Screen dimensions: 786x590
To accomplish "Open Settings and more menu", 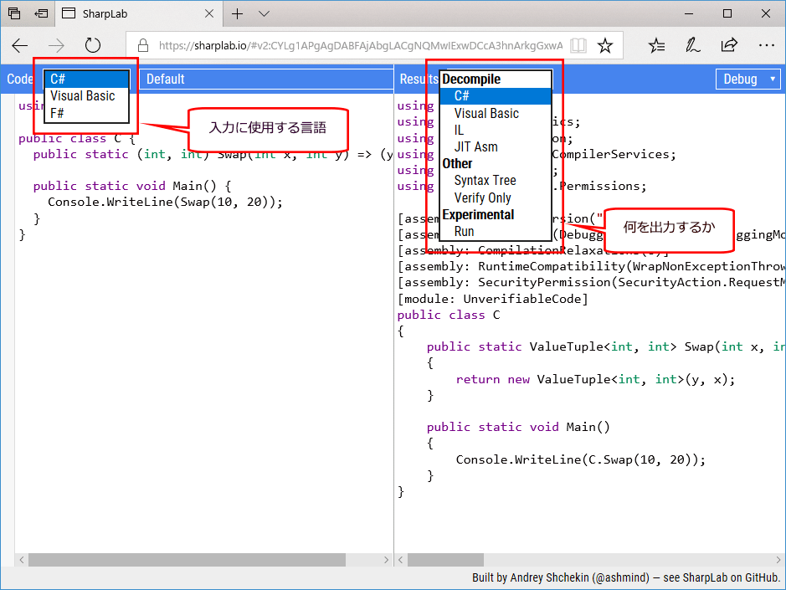I will coord(767,45).
